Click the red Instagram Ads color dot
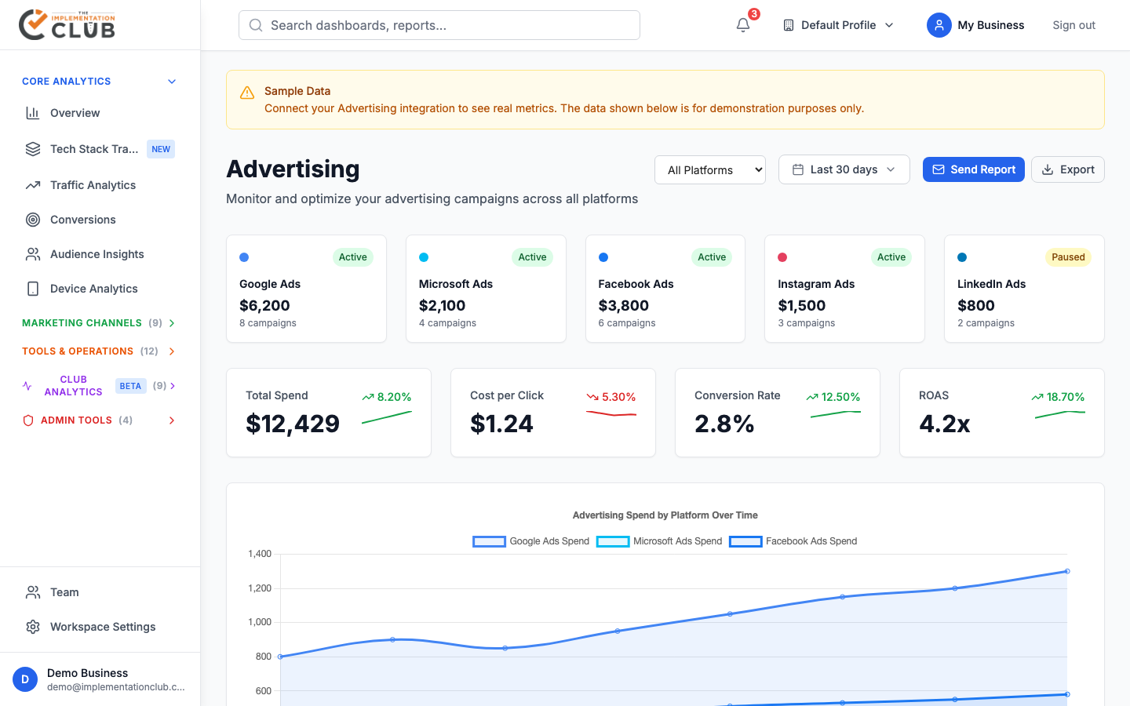Viewport: 1130px width, 706px height. point(782,257)
